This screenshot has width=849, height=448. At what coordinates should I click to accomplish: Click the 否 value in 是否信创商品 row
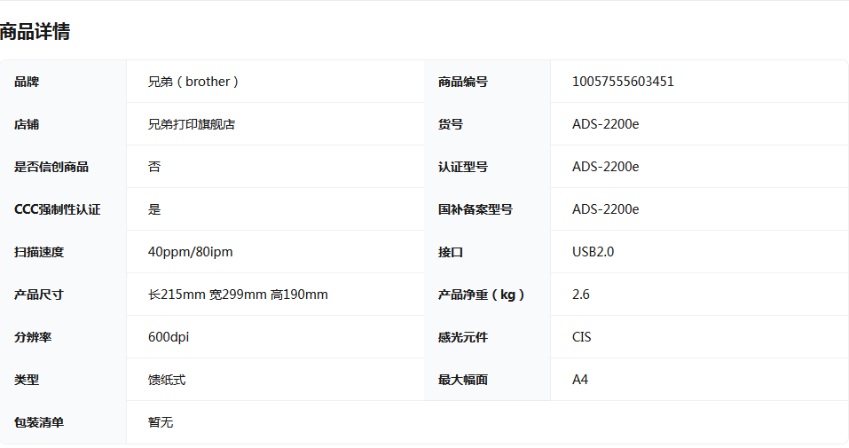[154, 167]
